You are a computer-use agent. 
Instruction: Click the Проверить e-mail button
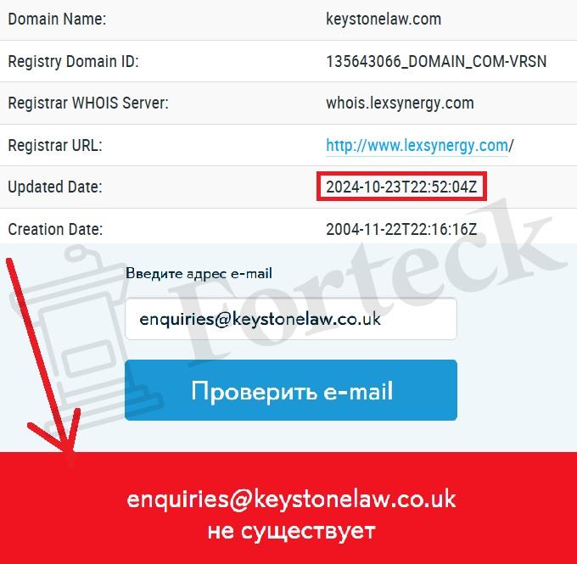(291, 390)
